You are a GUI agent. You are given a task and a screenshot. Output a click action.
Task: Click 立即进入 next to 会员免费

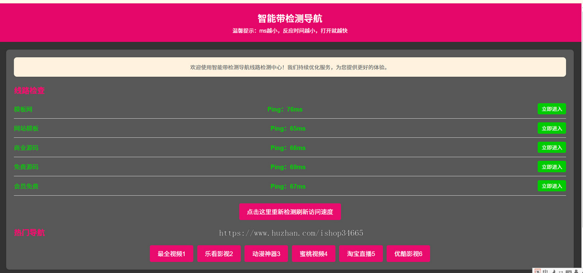(x=551, y=186)
